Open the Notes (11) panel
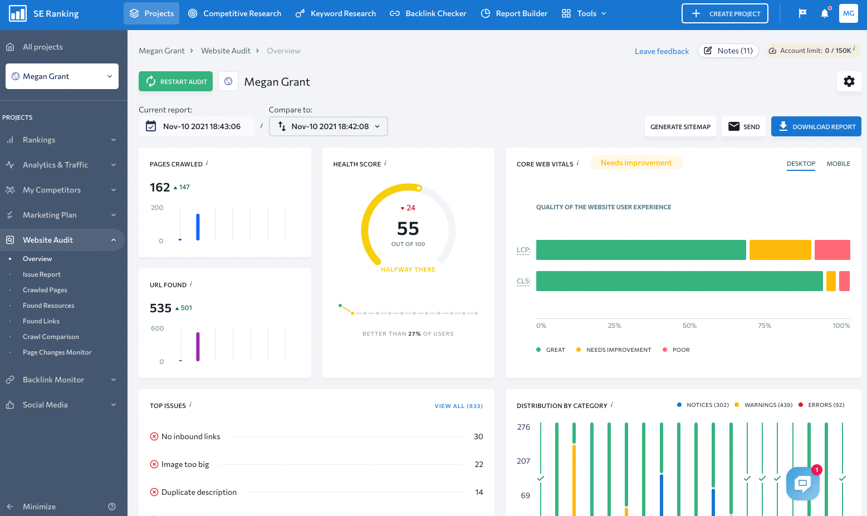This screenshot has height=516, width=867. (728, 51)
